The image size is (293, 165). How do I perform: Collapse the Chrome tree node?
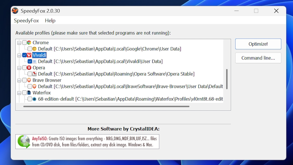(19, 43)
